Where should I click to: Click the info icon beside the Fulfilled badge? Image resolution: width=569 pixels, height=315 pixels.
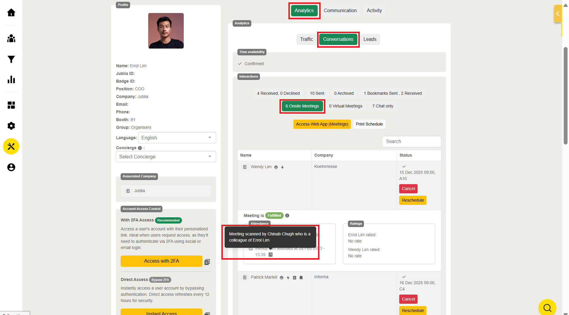tap(287, 216)
